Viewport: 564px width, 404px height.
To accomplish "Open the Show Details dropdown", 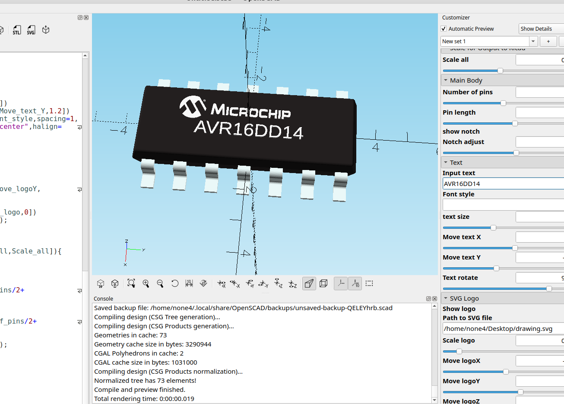I will pyautogui.click(x=541, y=29).
